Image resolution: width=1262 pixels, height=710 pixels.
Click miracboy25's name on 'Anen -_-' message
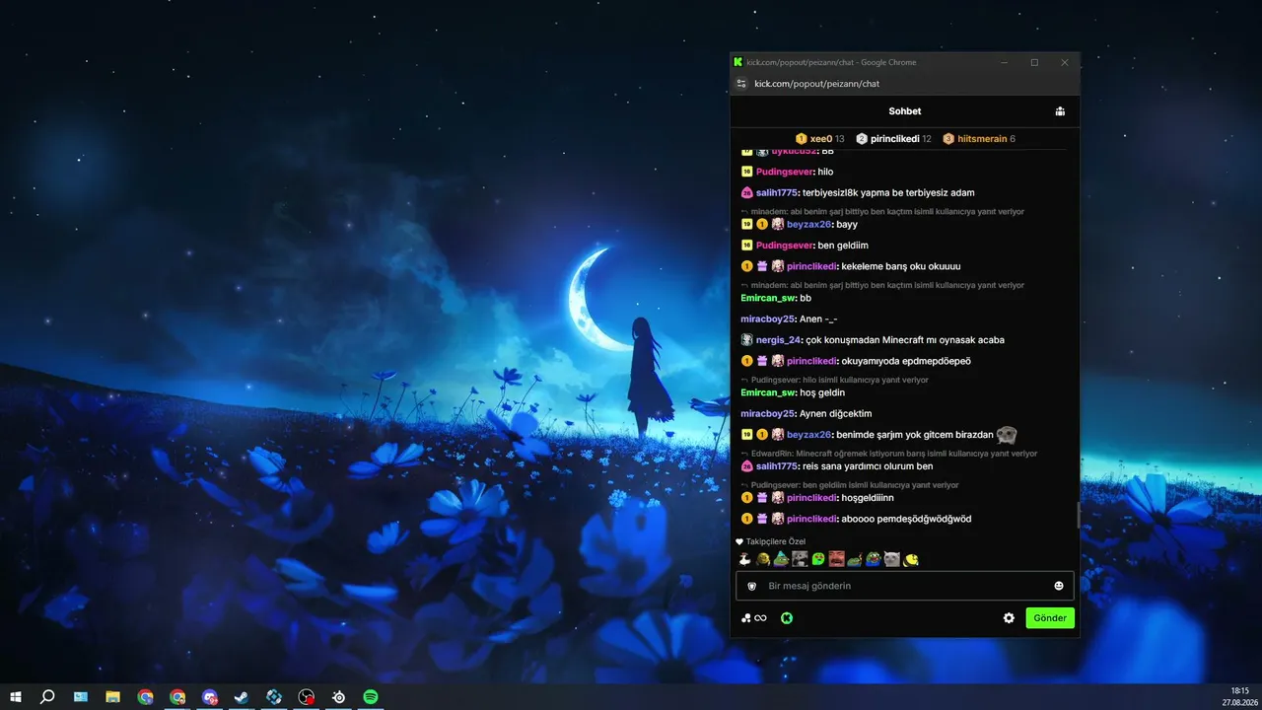(x=767, y=319)
